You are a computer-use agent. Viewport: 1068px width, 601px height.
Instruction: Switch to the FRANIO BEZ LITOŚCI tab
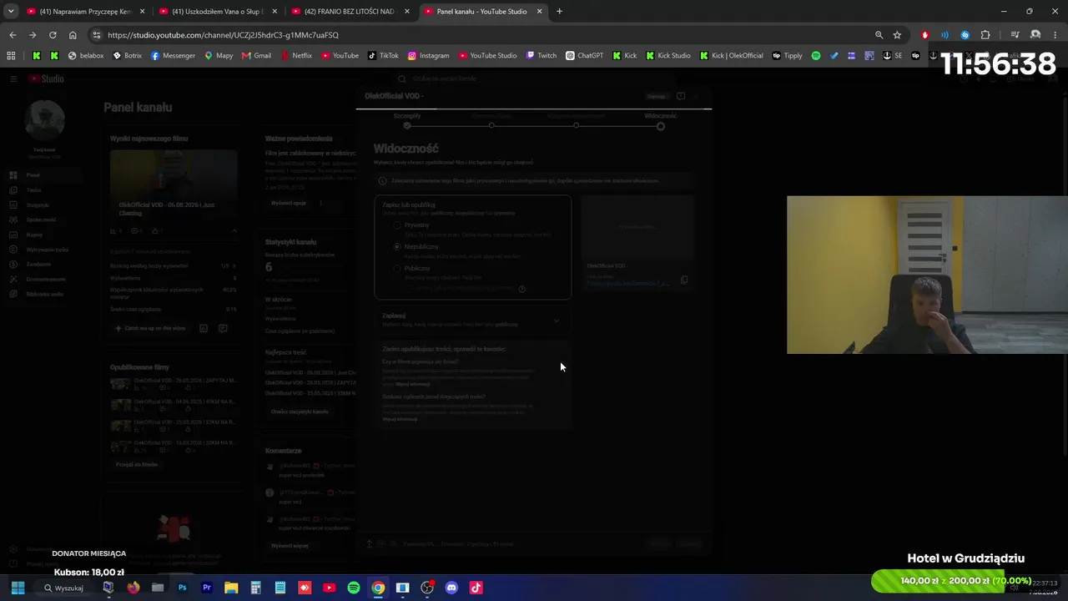pos(351,12)
